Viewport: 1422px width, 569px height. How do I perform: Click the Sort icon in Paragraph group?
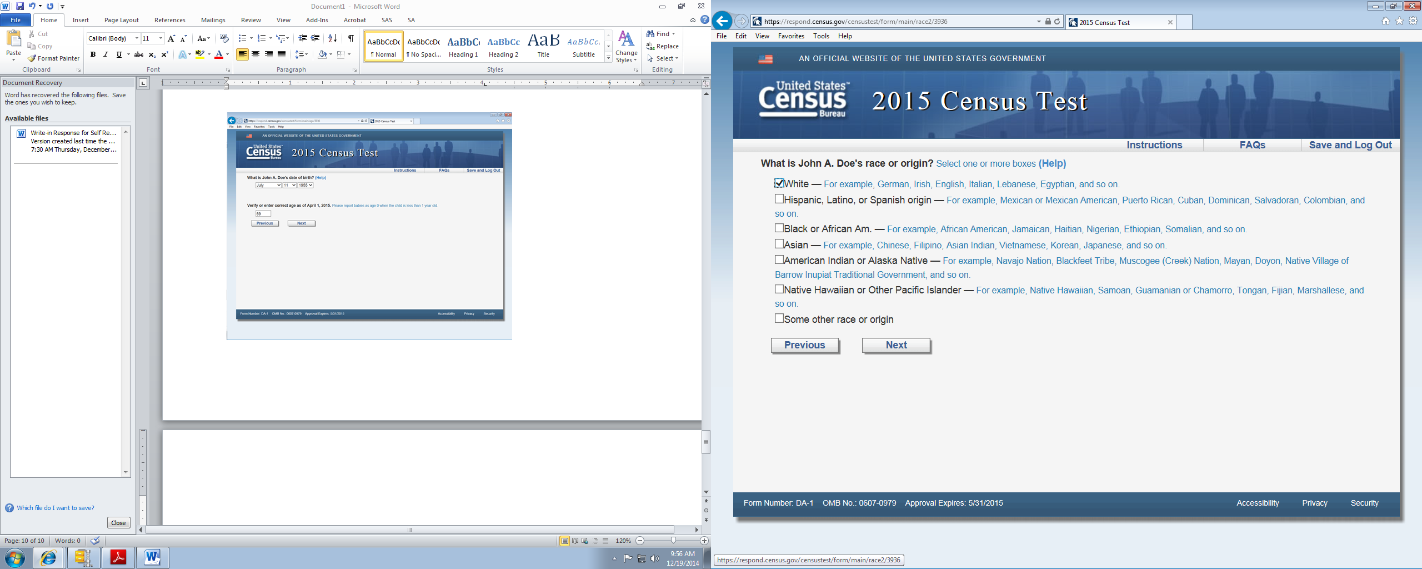coord(332,38)
